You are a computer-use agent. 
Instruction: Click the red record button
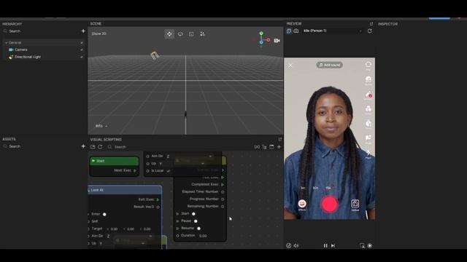(329, 205)
